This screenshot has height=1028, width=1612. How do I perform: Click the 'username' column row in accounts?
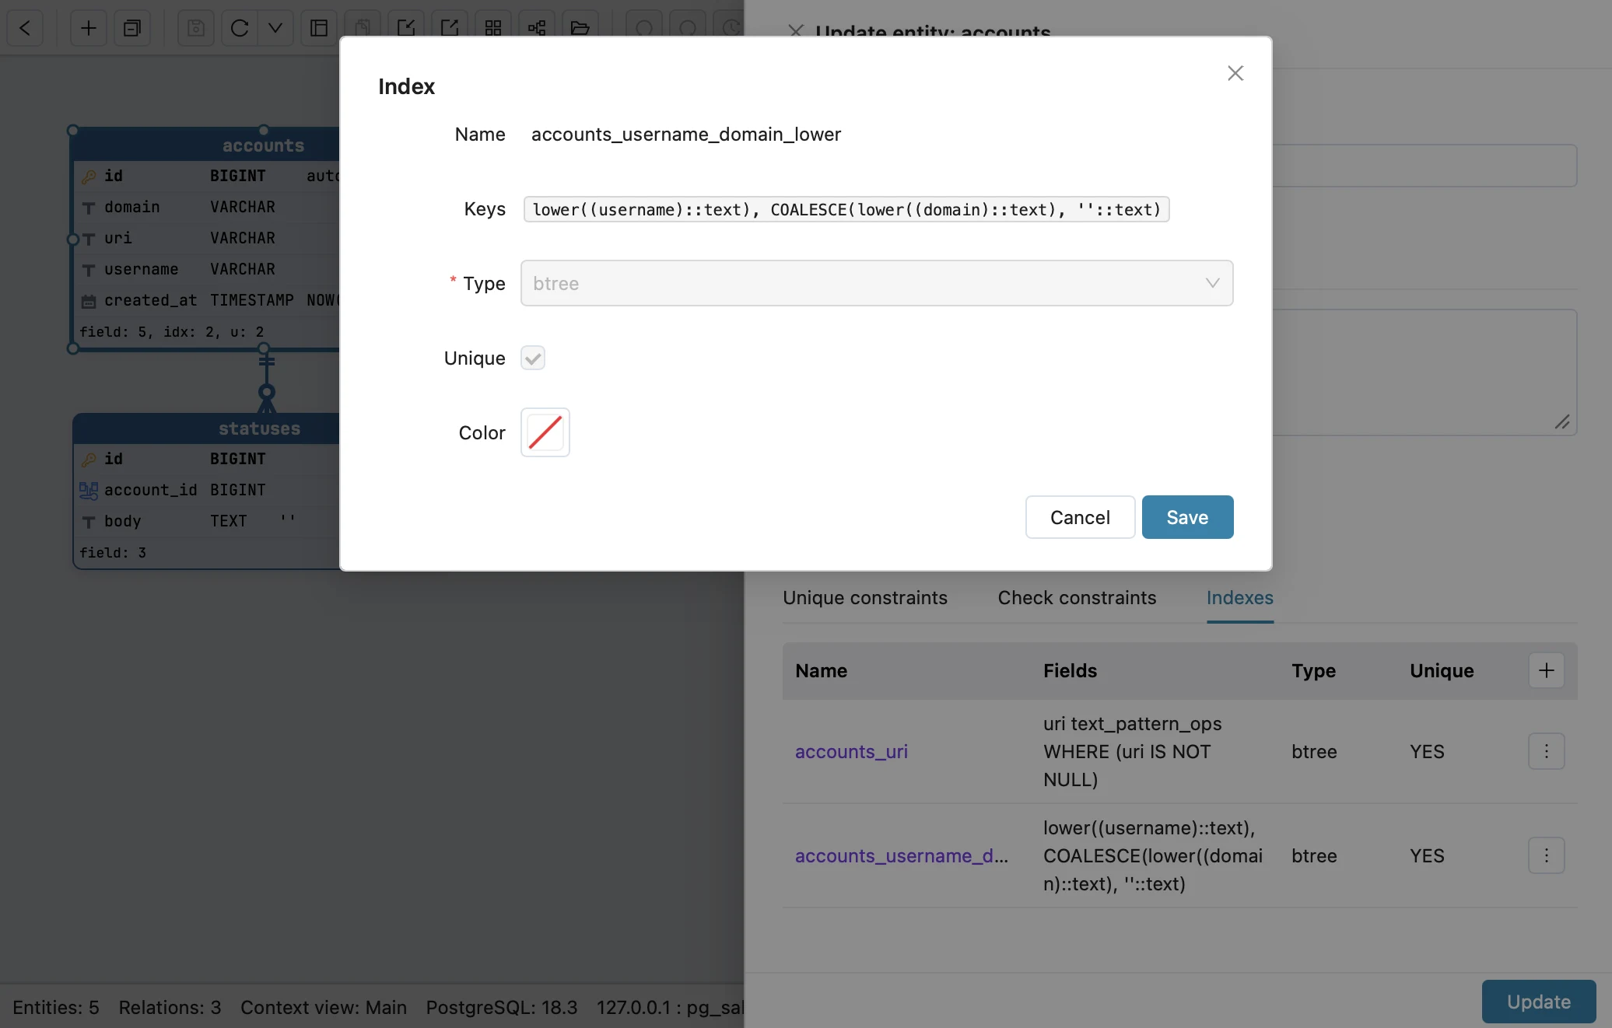(x=206, y=269)
